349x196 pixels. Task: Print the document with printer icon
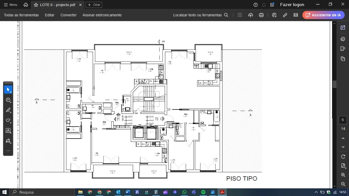tap(261, 15)
